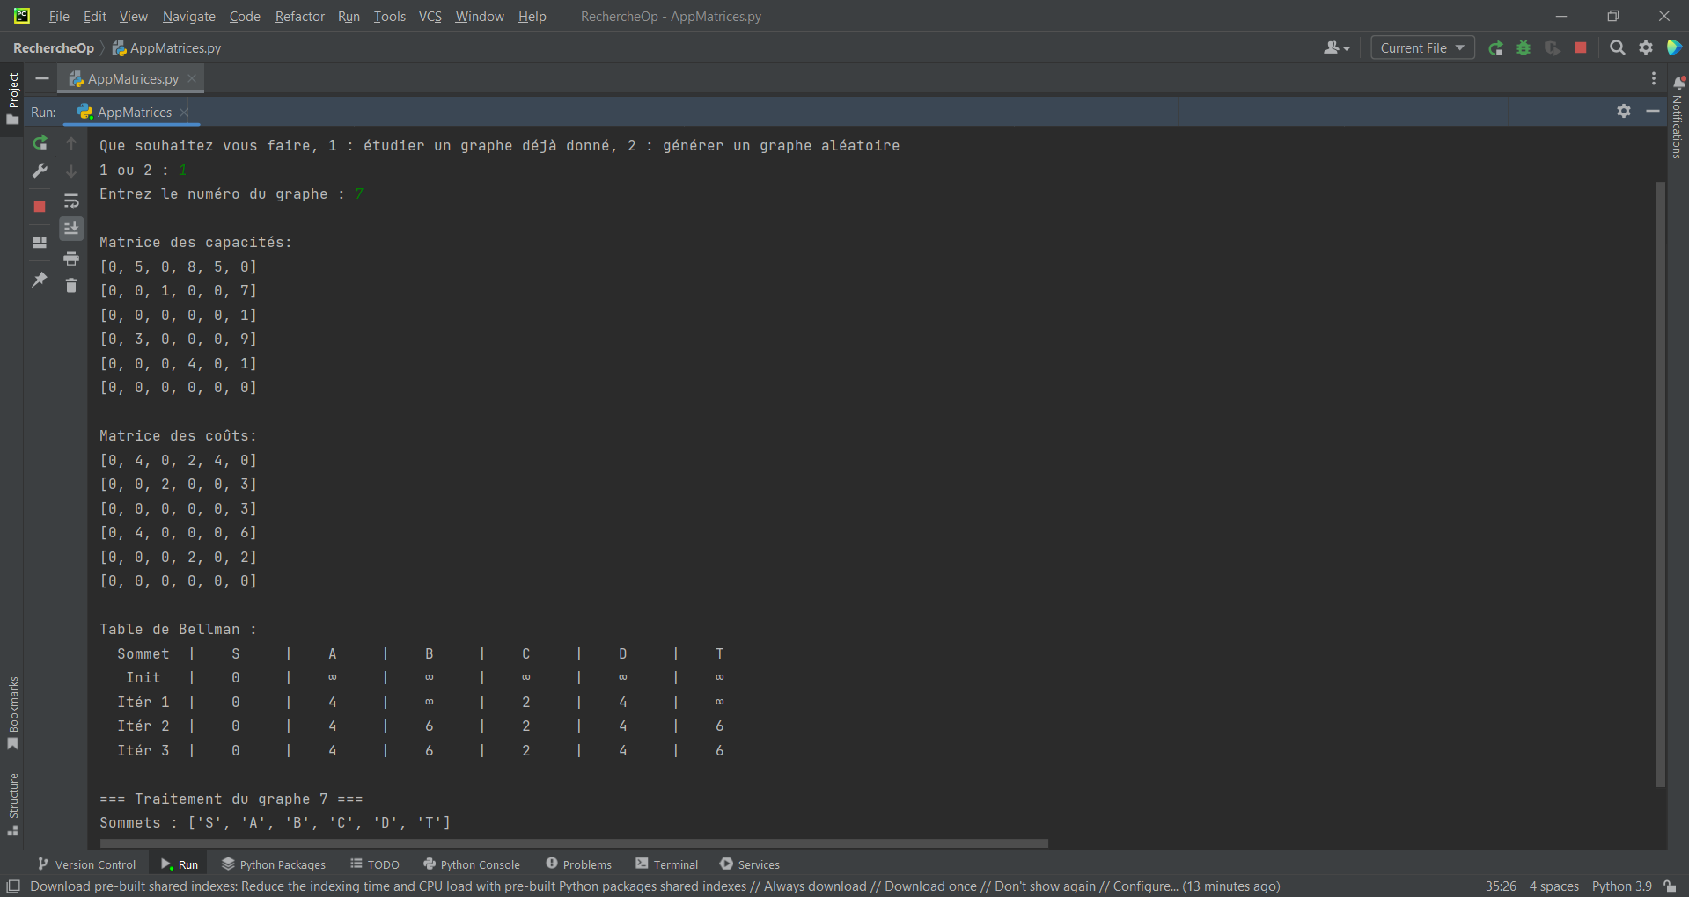
Task: Debug the current file with bug icon
Action: coord(1524,48)
